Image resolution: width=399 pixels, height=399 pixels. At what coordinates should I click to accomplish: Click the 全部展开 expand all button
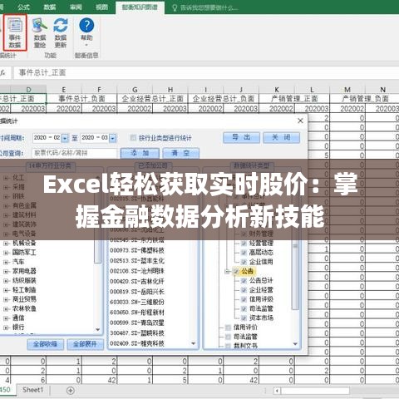(85, 344)
